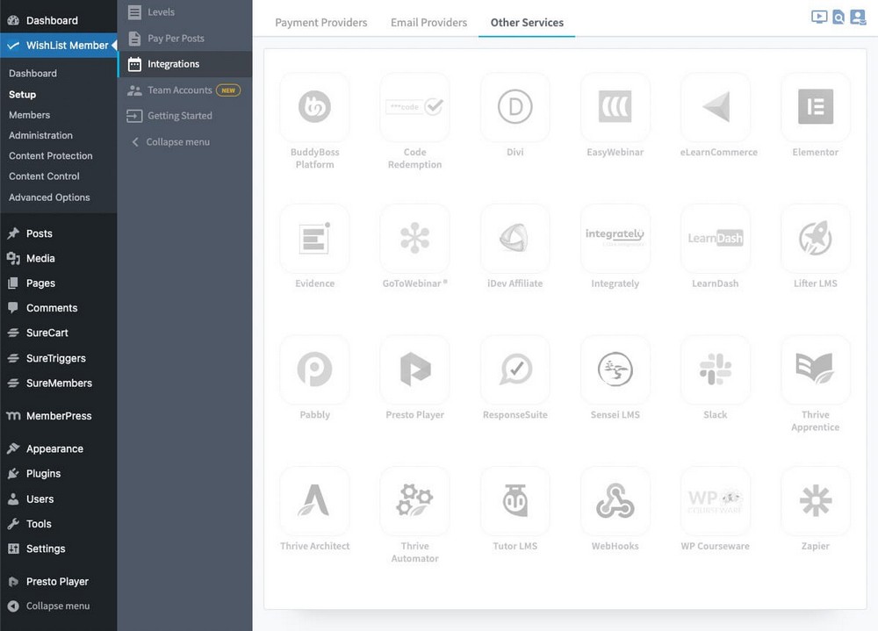This screenshot has width=878, height=631.
Task: Switch to the Email Providers tab
Action: tap(429, 23)
